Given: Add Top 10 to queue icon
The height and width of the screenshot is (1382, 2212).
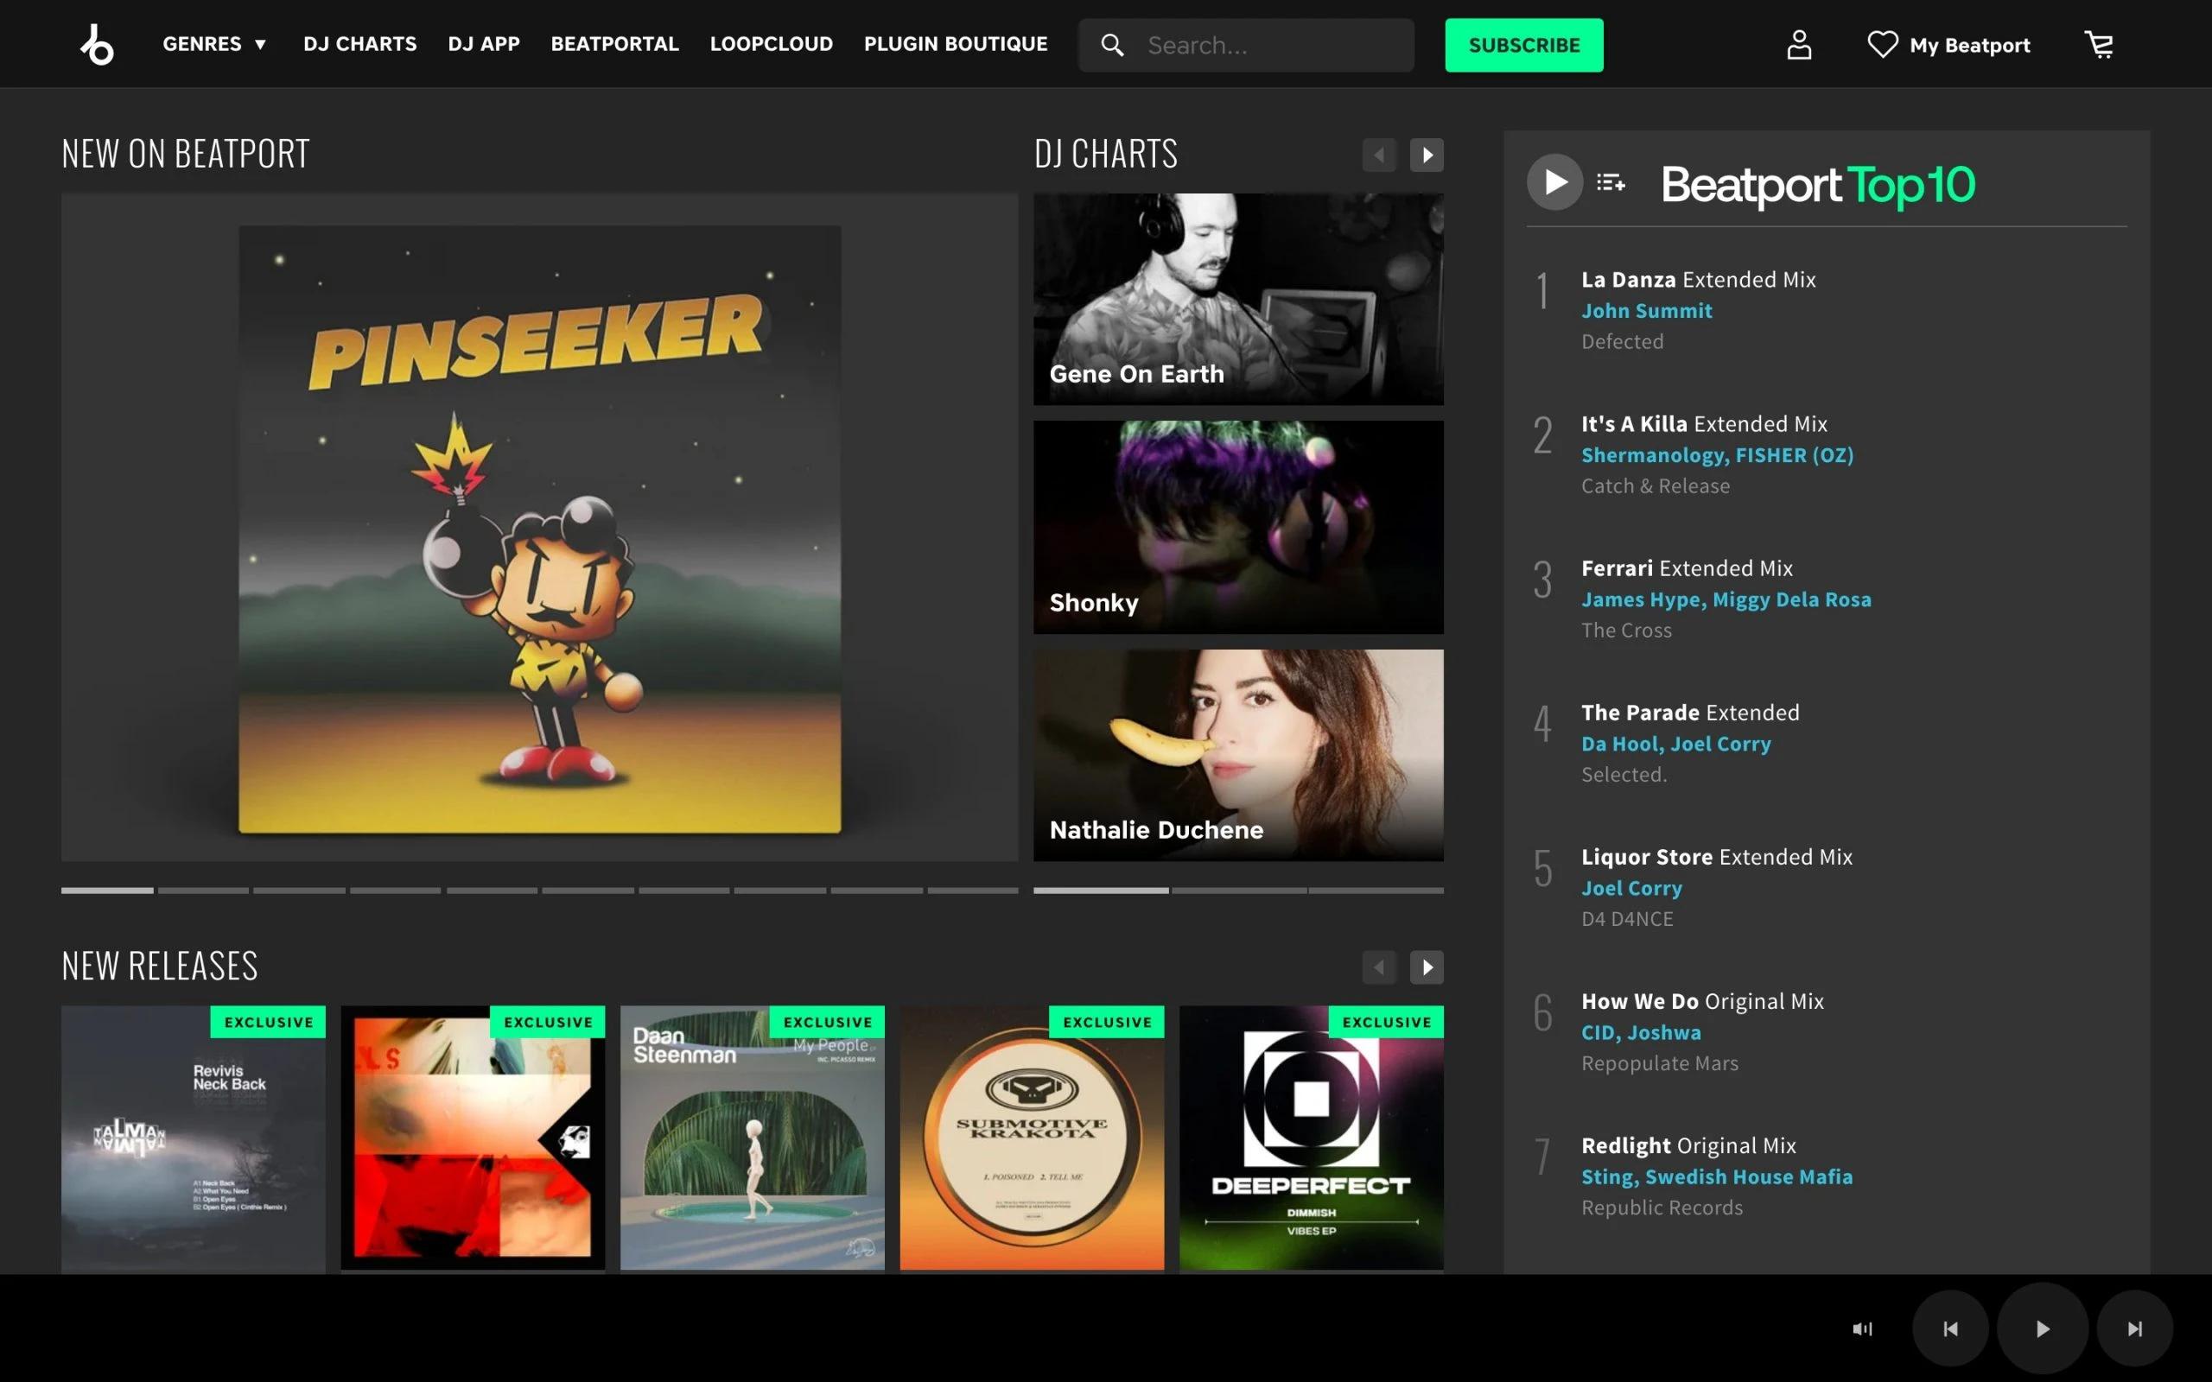Looking at the screenshot, I should click(1611, 183).
